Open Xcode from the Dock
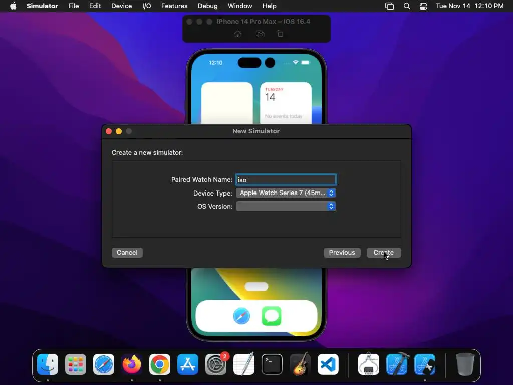The image size is (513, 385). 397,364
